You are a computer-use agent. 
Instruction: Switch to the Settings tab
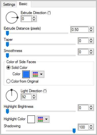point(9,4)
